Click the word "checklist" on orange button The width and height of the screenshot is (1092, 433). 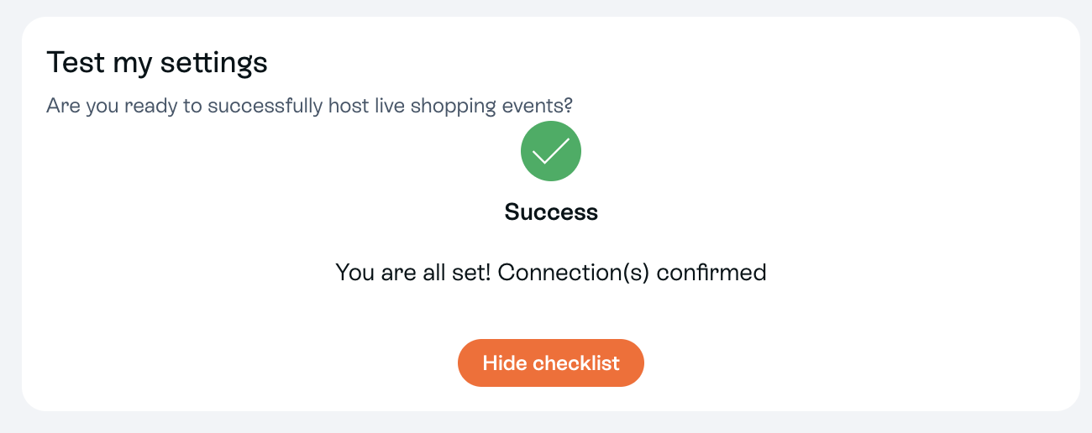(576, 363)
